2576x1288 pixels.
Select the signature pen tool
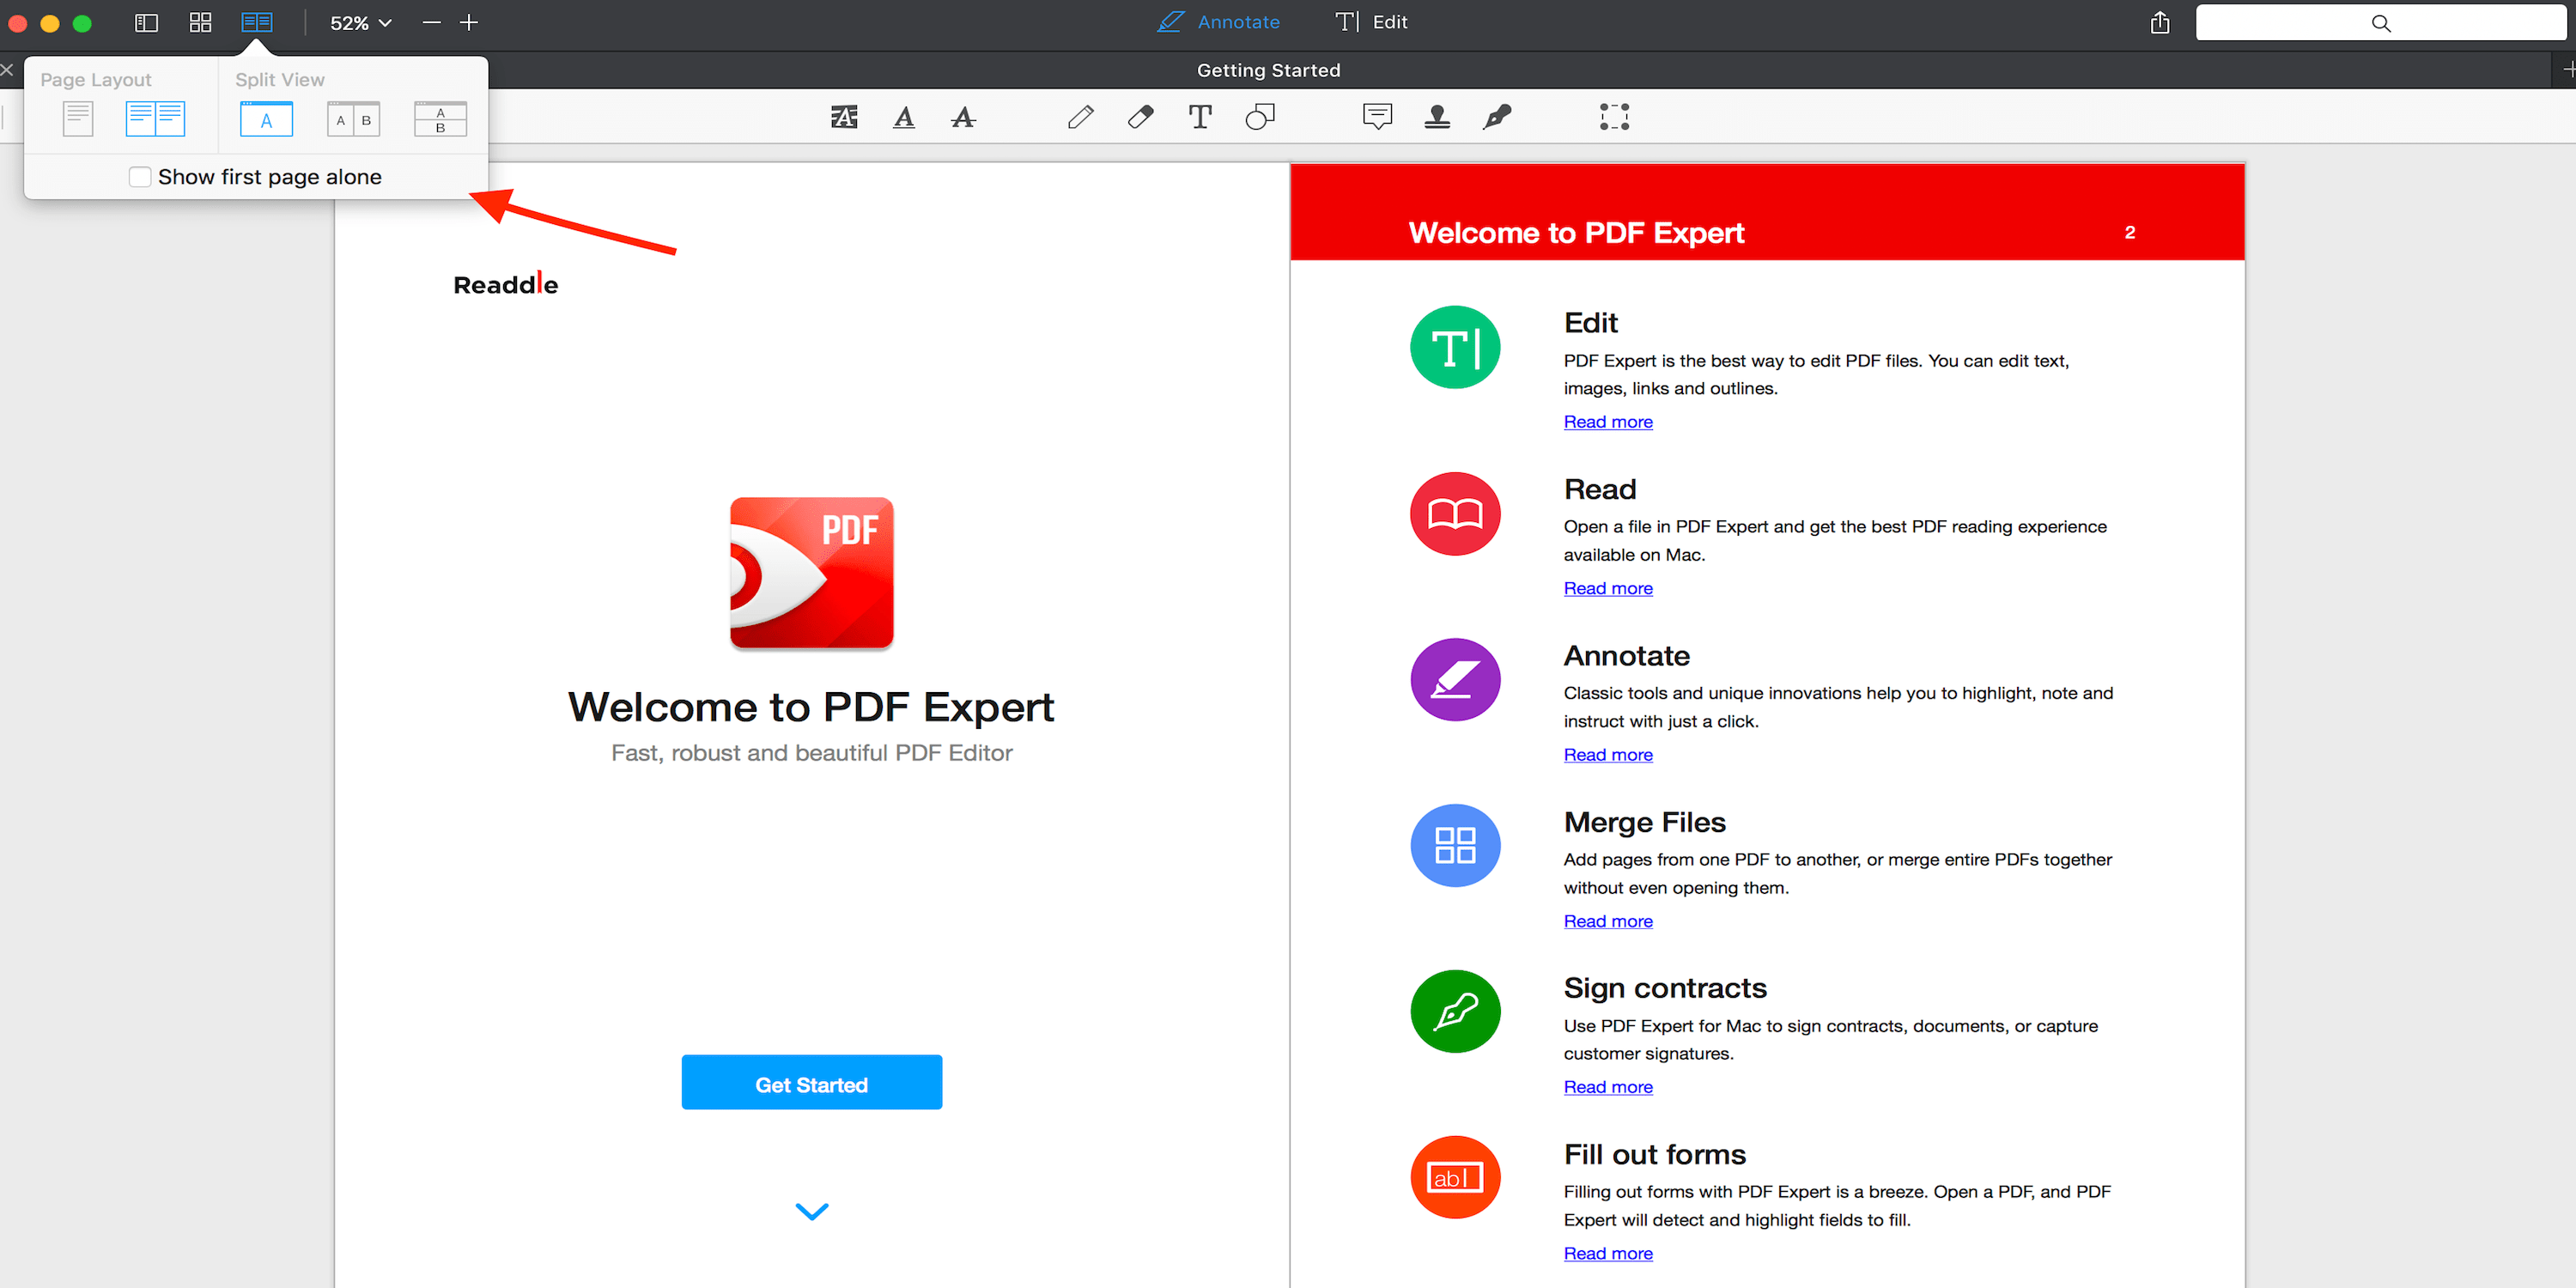pyautogui.click(x=1496, y=117)
